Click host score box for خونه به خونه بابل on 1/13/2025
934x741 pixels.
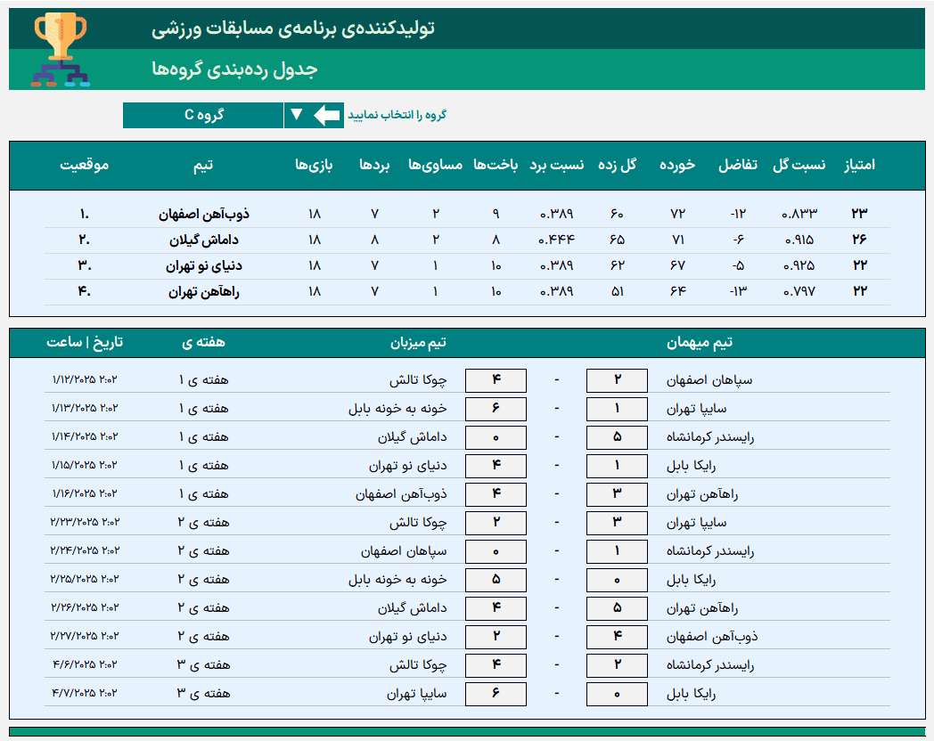pos(496,409)
